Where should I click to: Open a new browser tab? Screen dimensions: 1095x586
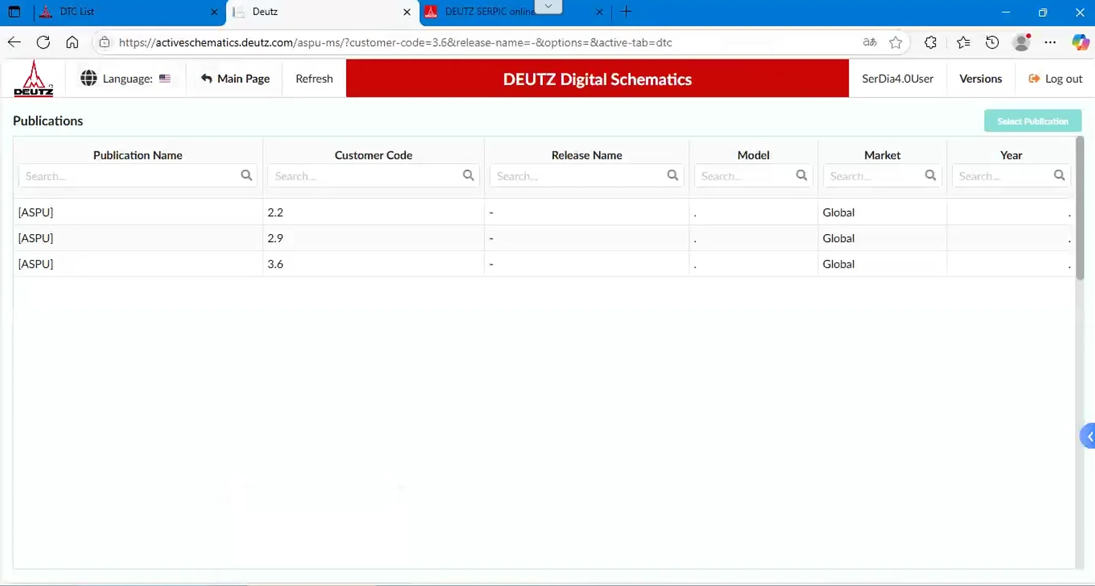click(x=626, y=12)
